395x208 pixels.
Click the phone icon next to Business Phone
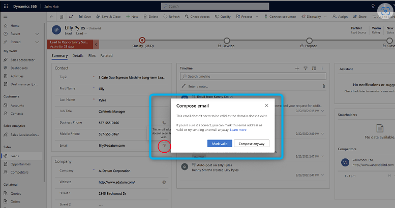coord(164,123)
